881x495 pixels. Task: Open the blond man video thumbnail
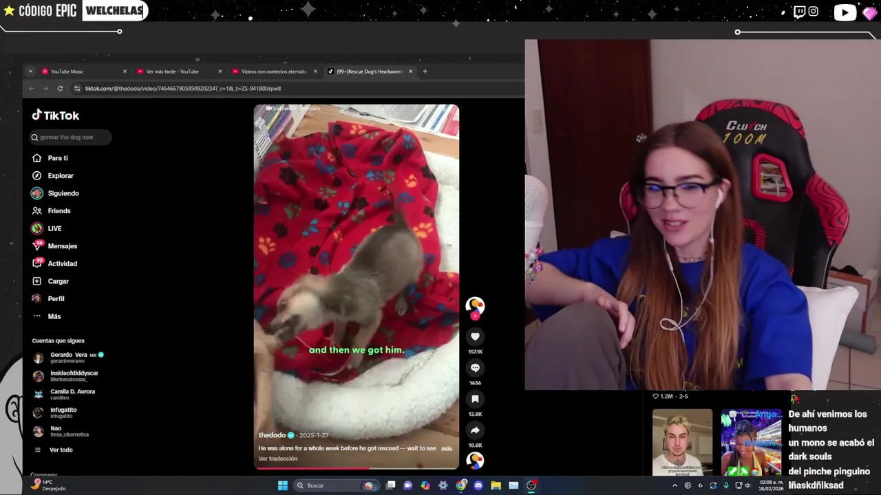tap(682, 442)
